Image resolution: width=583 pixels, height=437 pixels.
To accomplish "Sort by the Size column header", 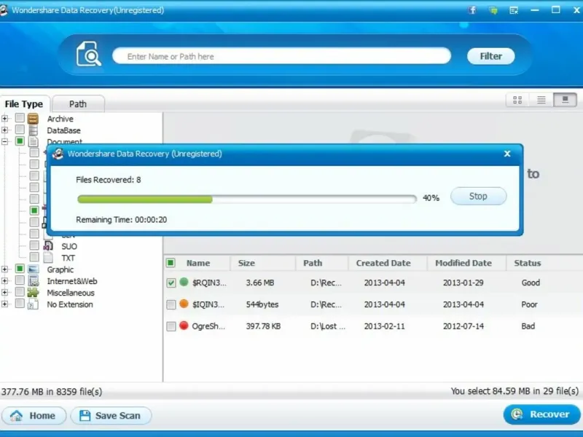I will (x=246, y=263).
